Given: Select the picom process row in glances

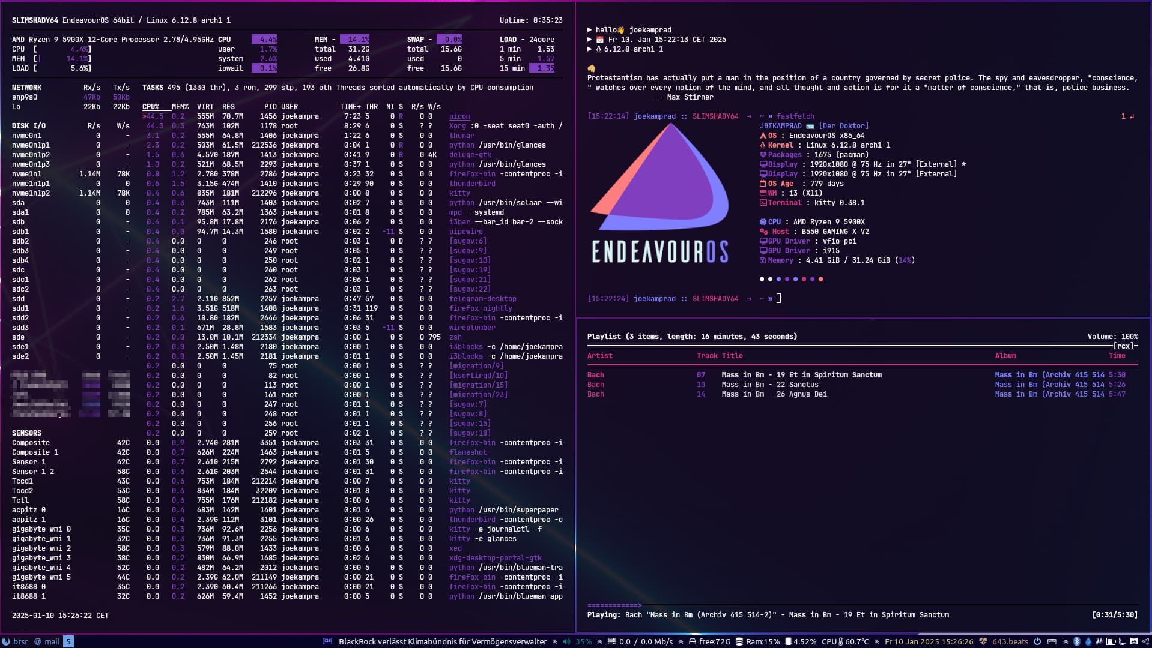Looking at the screenshot, I should (353, 116).
